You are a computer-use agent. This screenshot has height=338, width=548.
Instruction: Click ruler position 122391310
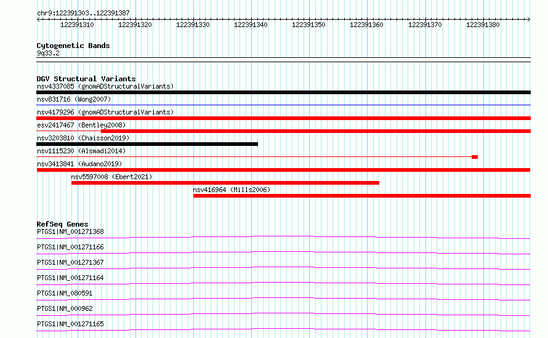point(77,25)
